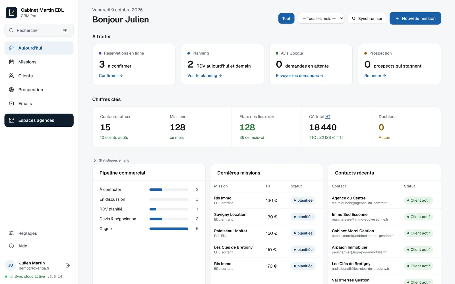Click Client actif badge for Agence du Centre
The height and width of the screenshot is (284, 455).
[x=419, y=200]
